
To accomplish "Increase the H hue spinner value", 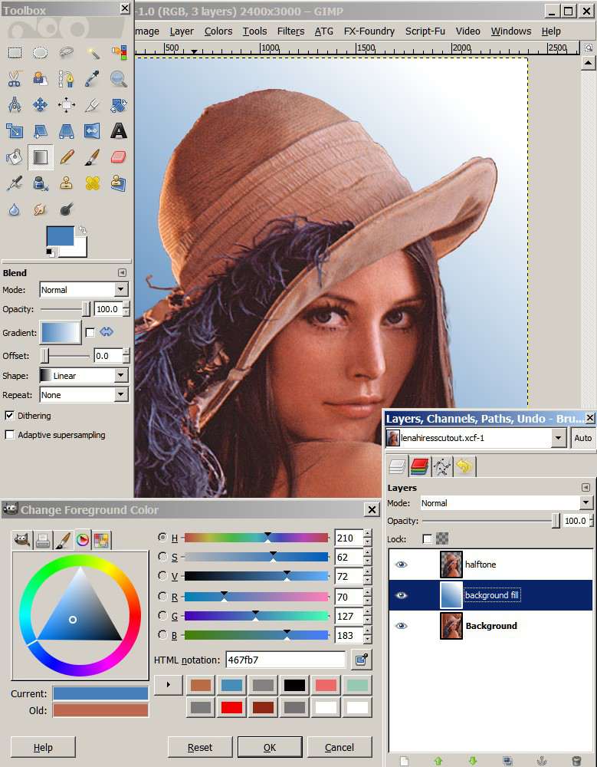I will (x=368, y=533).
